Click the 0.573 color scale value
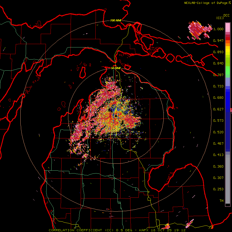Viewport: 232px width, 232px height. point(218,121)
